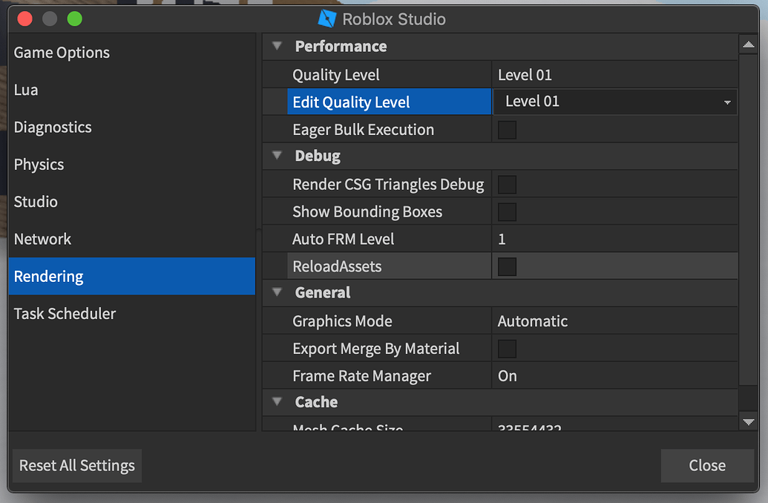
Task: Enable Render CSG Triangles Debug checkbox
Action: click(507, 185)
